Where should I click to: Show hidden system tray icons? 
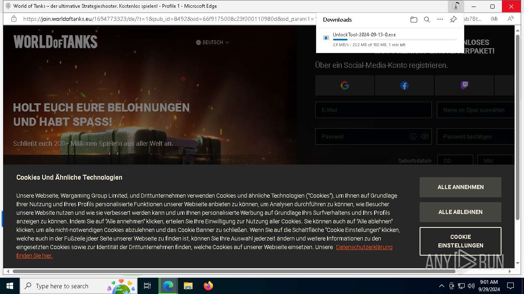(441, 286)
